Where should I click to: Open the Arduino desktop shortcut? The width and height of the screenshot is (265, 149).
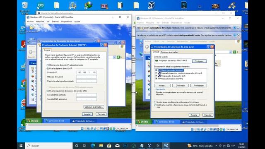41,5
